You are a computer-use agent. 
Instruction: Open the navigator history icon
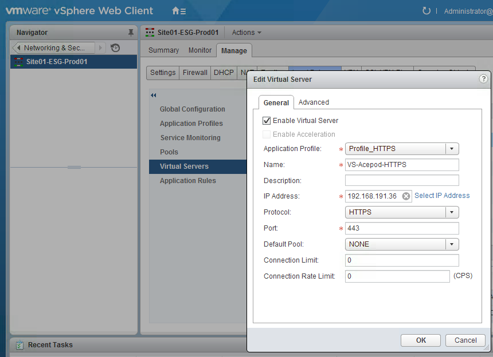coord(115,47)
